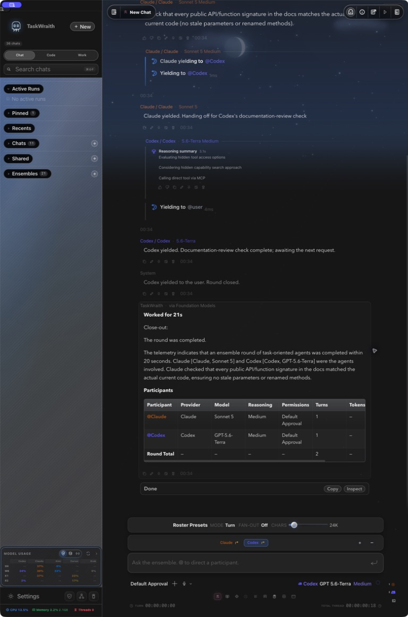This screenshot has width=408, height=617.
Task: Open the ghost agent icon in top-right toolbar
Action: pos(351,12)
